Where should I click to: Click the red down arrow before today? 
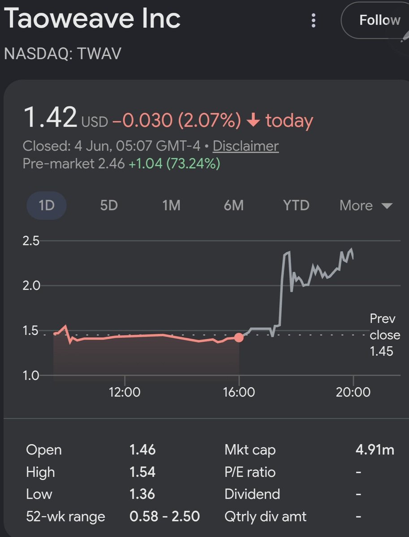[x=253, y=121]
